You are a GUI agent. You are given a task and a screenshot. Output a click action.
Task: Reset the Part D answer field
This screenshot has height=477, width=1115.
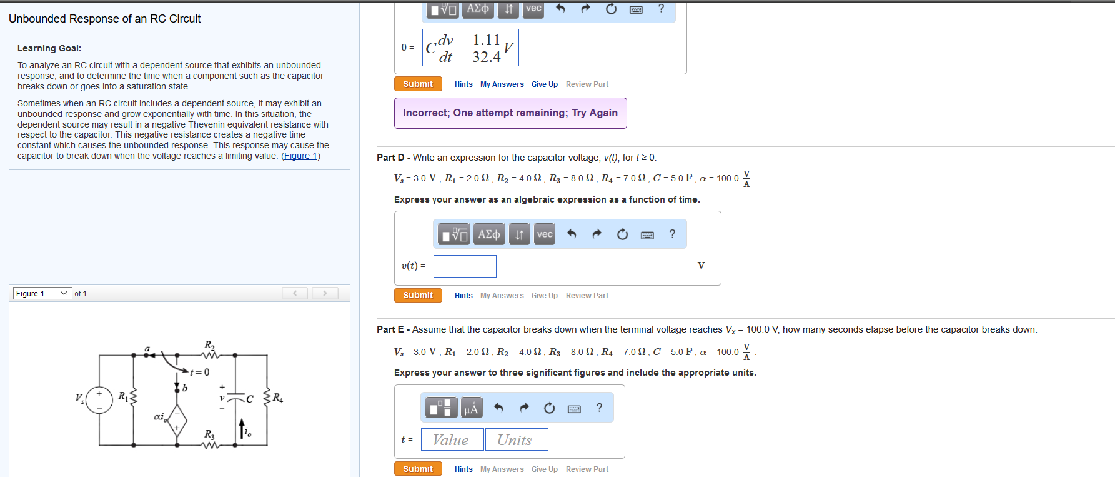[622, 234]
